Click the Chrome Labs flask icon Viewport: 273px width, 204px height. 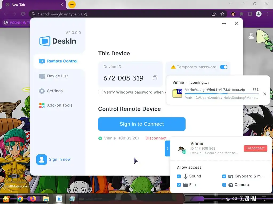point(251,36)
